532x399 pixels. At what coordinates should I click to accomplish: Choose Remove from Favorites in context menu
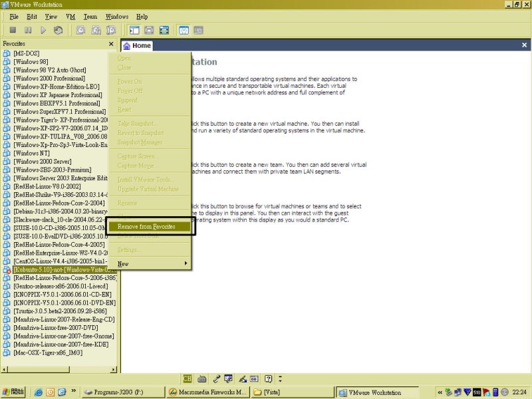pyautogui.click(x=149, y=227)
